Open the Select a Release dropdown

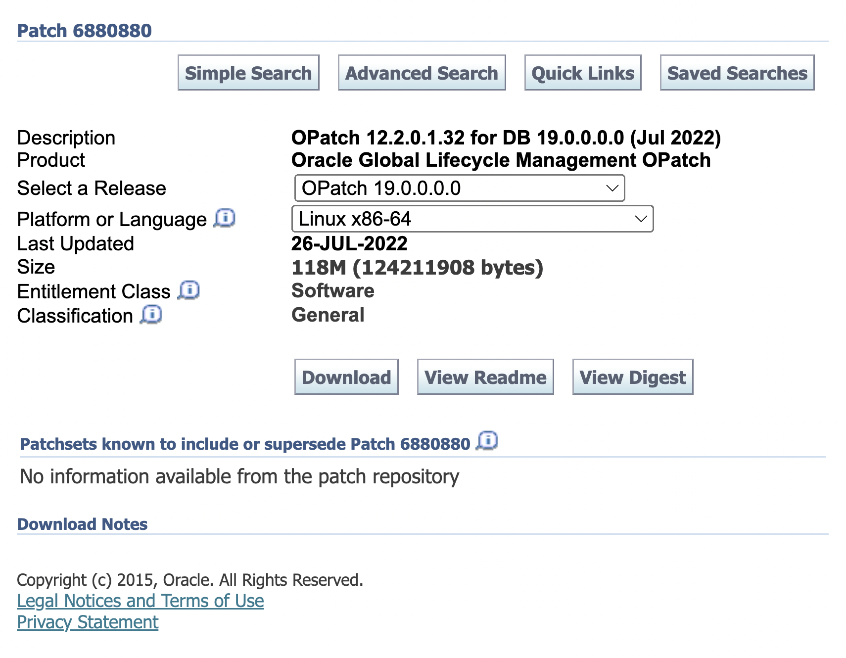pos(460,188)
